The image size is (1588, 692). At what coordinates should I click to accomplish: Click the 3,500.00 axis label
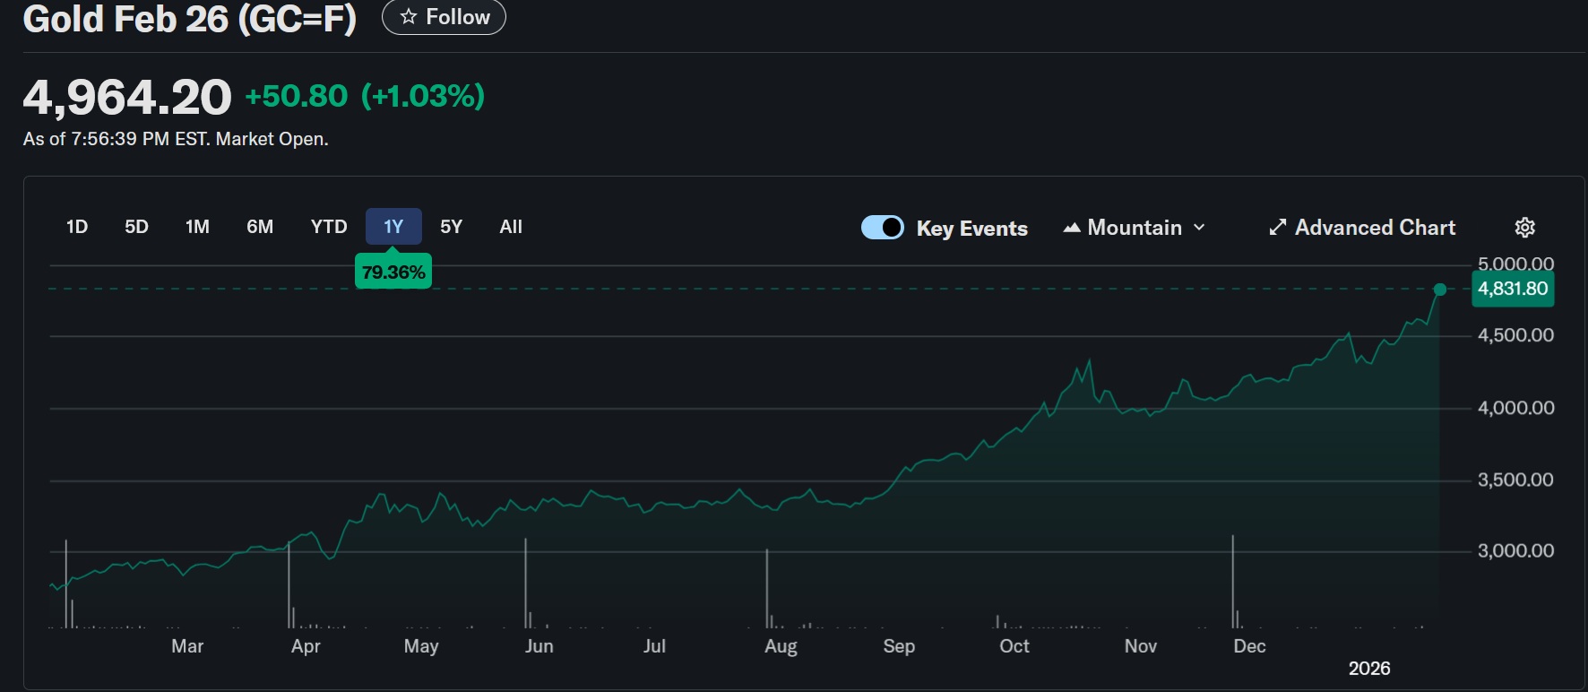[x=1515, y=480]
